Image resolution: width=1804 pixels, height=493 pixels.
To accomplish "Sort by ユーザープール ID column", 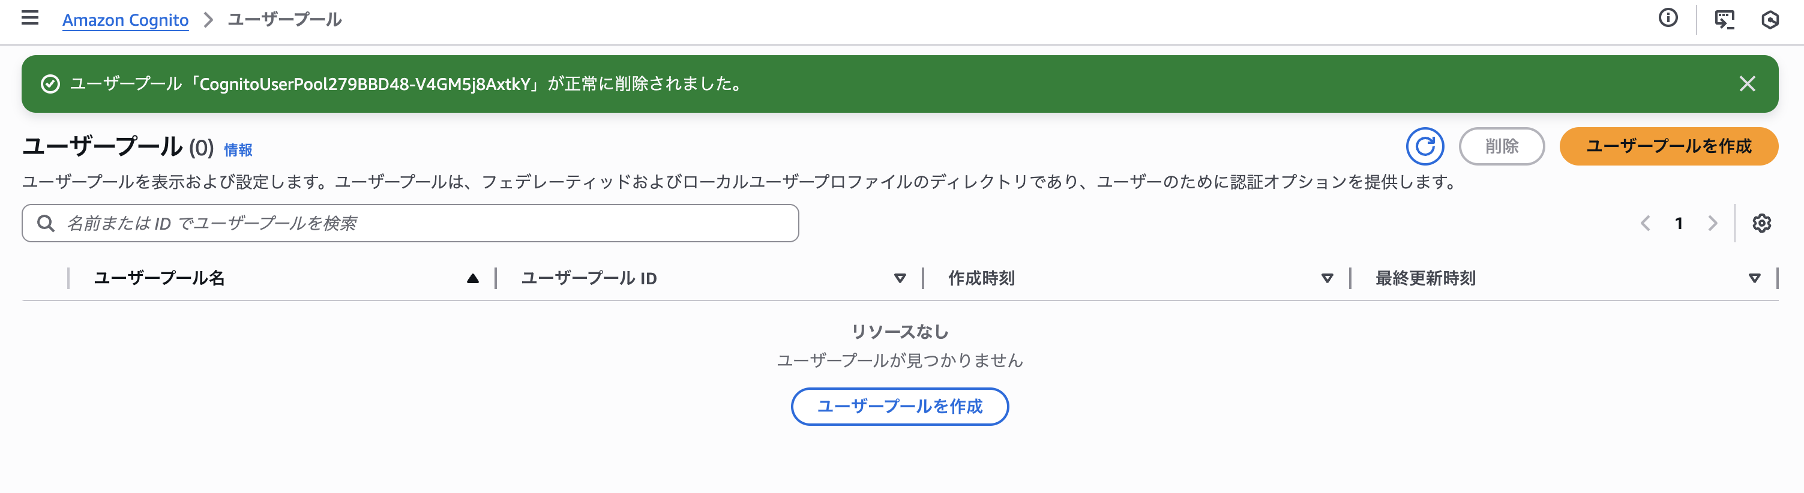I will pyautogui.click(x=900, y=279).
